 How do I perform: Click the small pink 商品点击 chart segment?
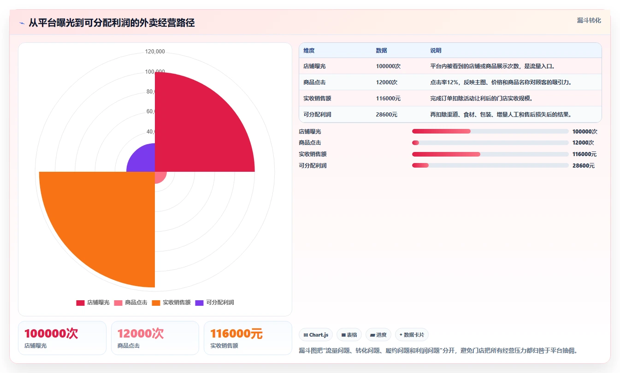159,176
